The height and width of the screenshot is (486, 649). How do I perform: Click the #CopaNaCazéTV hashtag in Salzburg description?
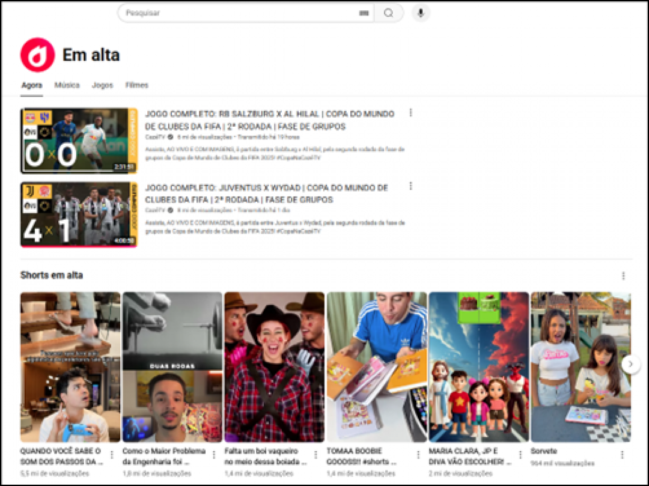tap(299, 158)
